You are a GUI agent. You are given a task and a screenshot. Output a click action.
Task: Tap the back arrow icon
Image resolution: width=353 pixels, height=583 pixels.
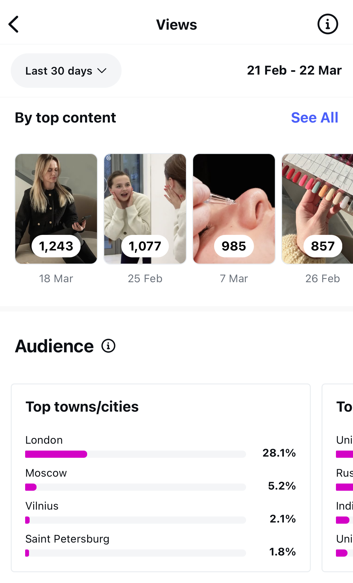pos(14,24)
